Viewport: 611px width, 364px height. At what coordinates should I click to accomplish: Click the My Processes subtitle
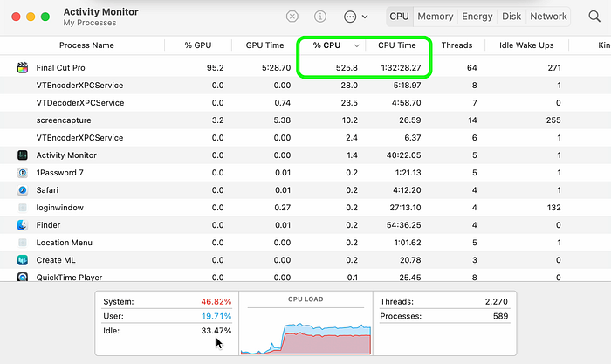coord(90,23)
